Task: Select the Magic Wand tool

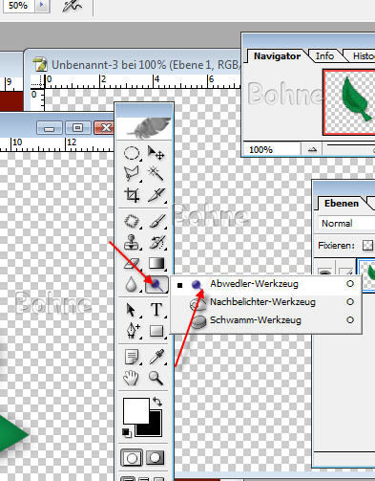Action: click(x=156, y=174)
